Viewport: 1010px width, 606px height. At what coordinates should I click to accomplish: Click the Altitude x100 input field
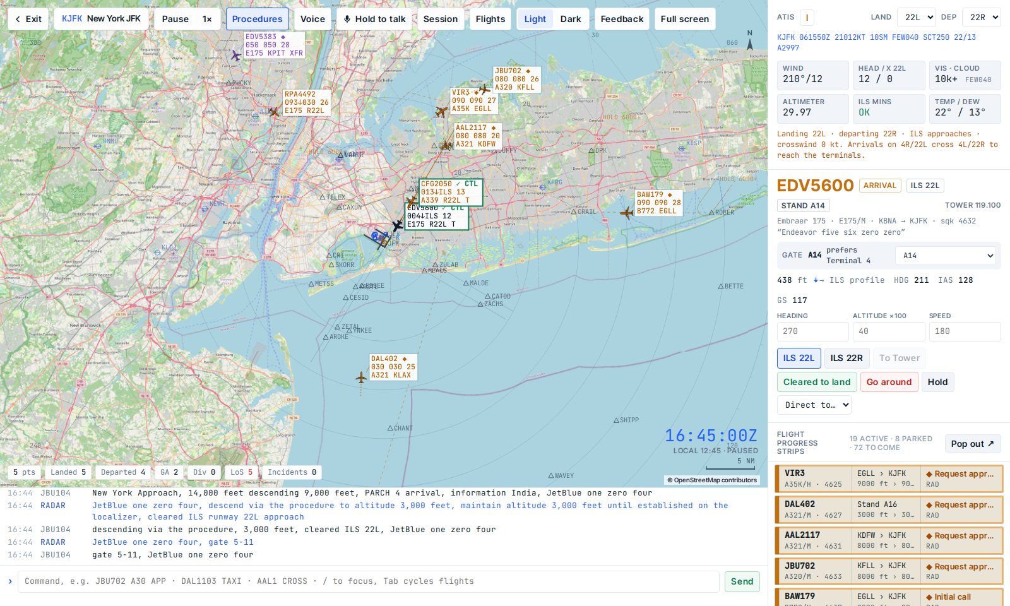pyautogui.click(x=889, y=331)
